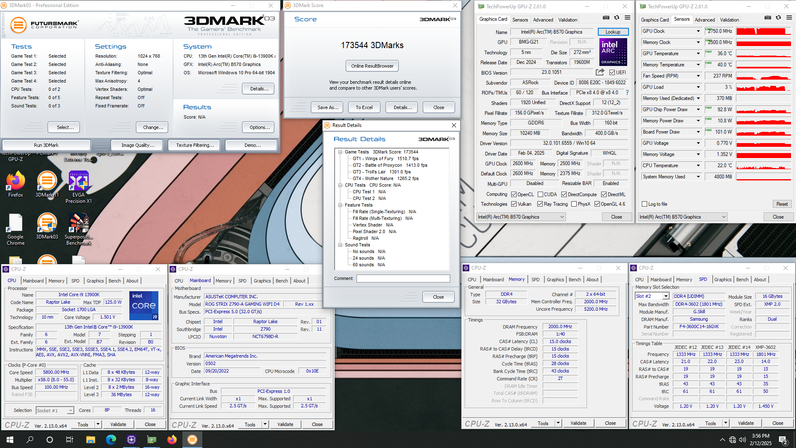Open volume control in system tray
This screenshot has width=796, height=448.
pos(742,440)
